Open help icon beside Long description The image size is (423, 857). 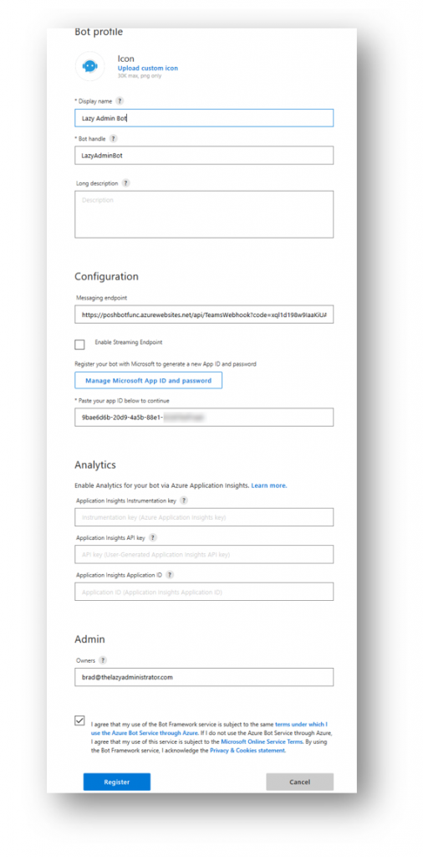[125, 183]
